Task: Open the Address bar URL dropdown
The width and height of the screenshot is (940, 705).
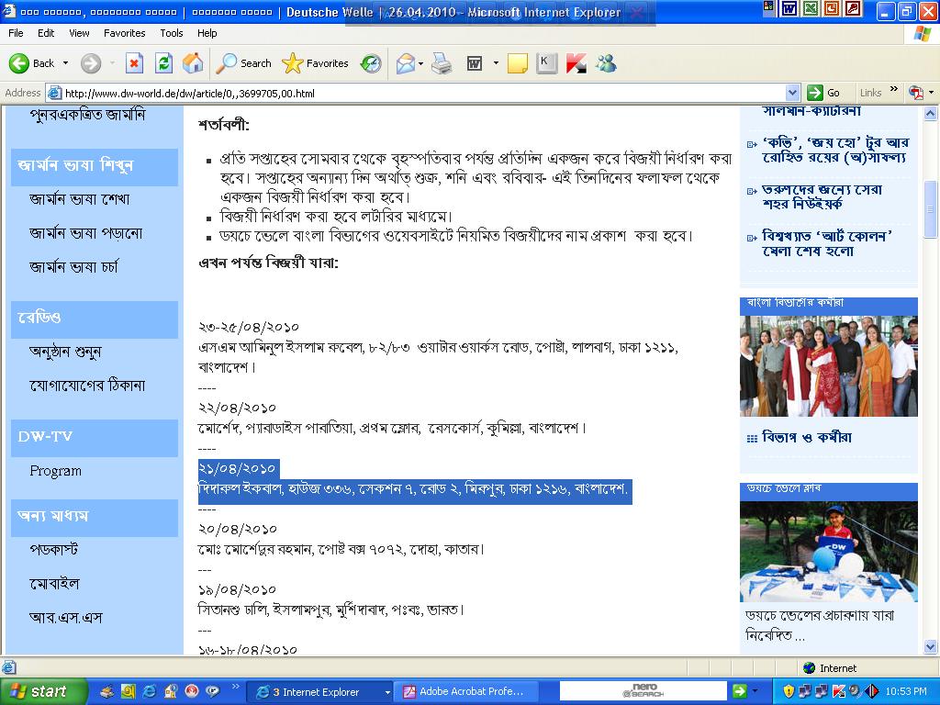Action: [792, 93]
